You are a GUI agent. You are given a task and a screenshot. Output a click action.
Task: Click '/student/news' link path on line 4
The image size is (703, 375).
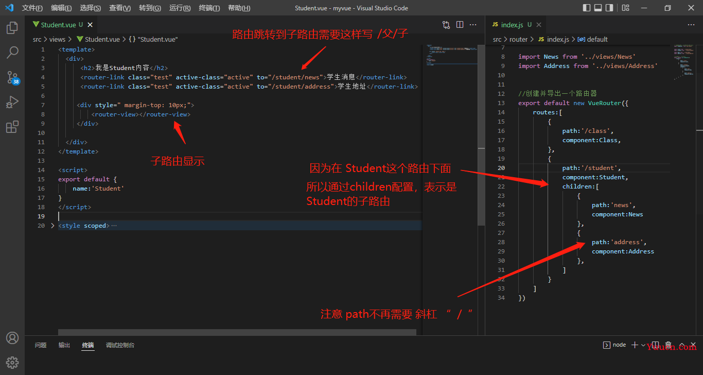[x=295, y=77]
